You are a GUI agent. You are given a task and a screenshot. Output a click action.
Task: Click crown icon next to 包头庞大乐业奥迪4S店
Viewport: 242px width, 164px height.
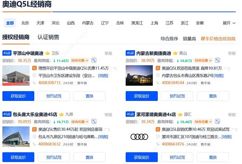click(61, 114)
